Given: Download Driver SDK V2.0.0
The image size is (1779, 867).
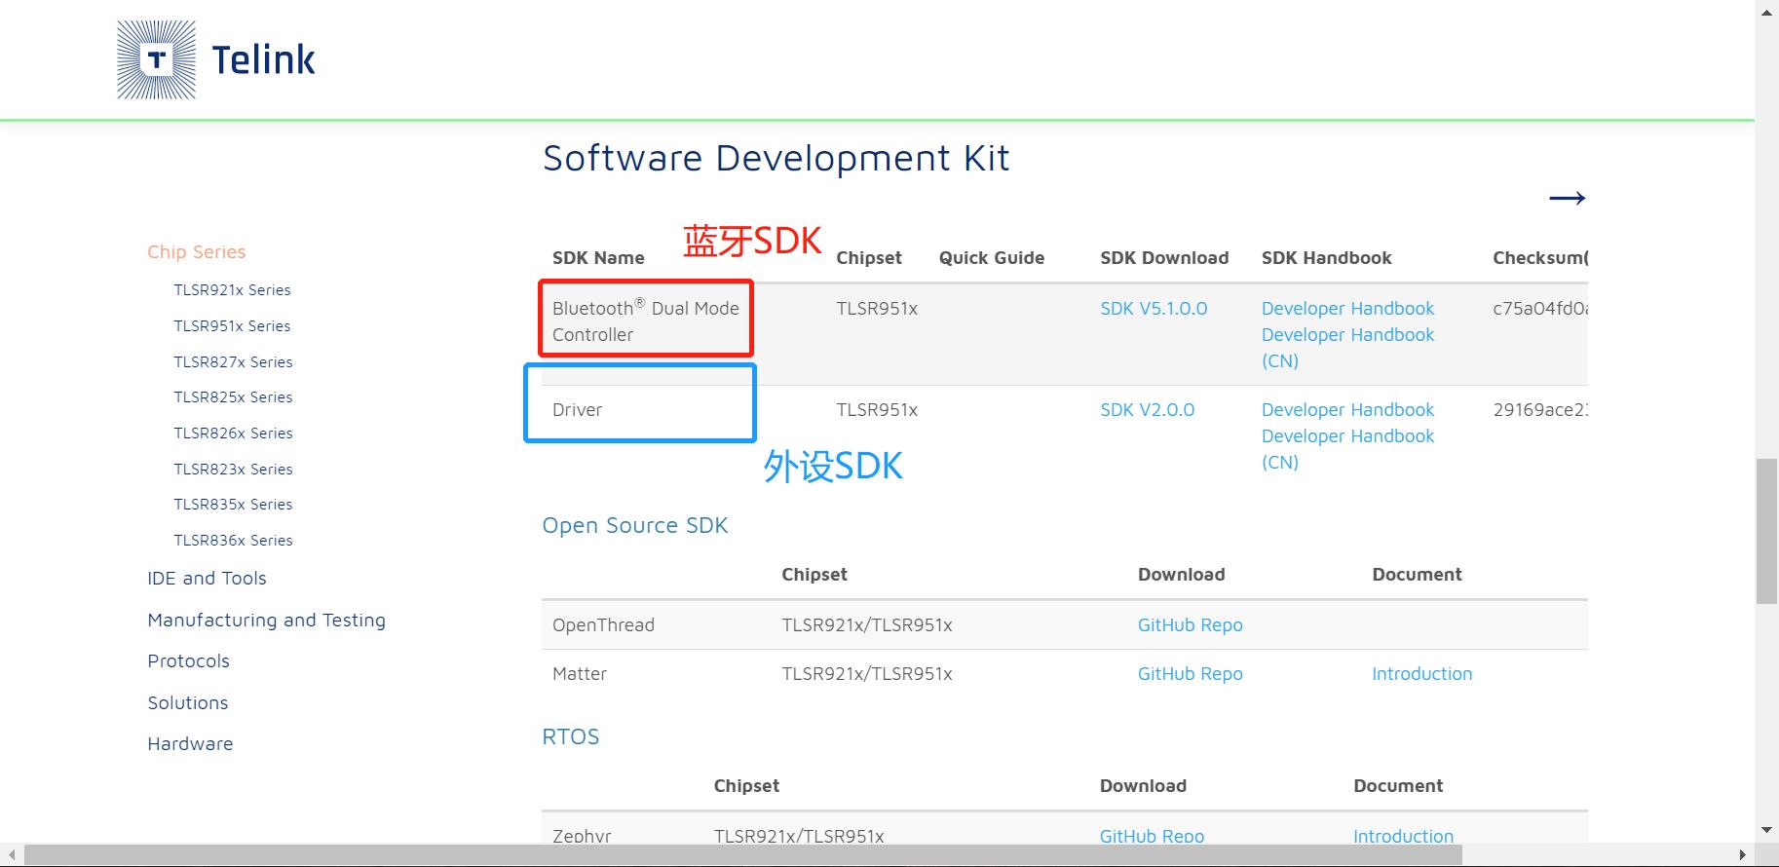Looking at the screenshot, I should click(x=1147, y=410).
